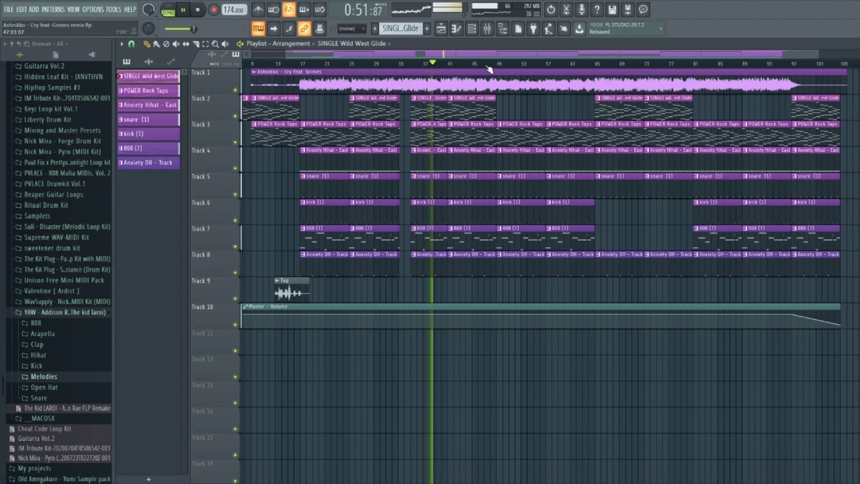Select the snare (1) pattern in picker
The width and height of the screenshot is (860, 484).
[x=148, y=119]
